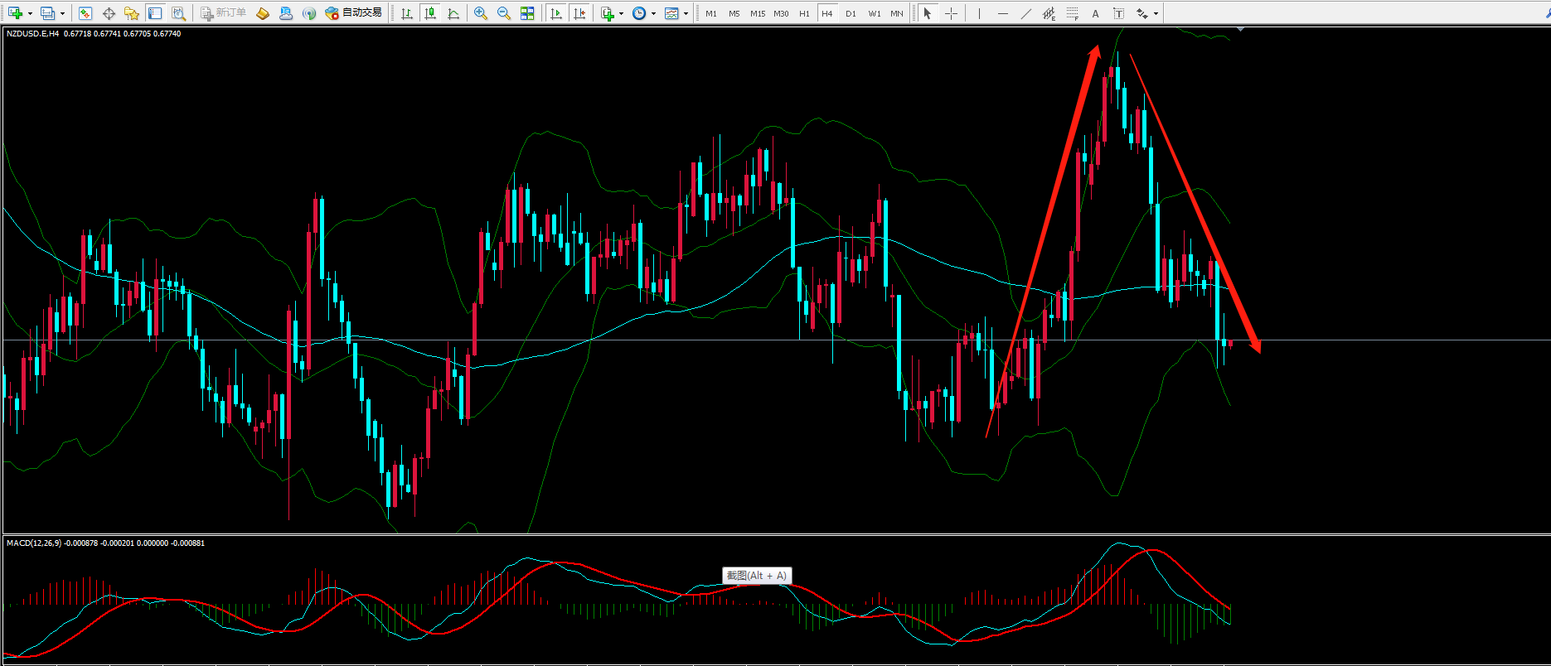
Task: Click the 自动交易 auto trading button
Action: pyautogui.click(x=354, y=13)
